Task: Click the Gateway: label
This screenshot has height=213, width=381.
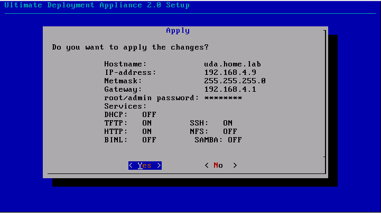Action: (123, 90)
